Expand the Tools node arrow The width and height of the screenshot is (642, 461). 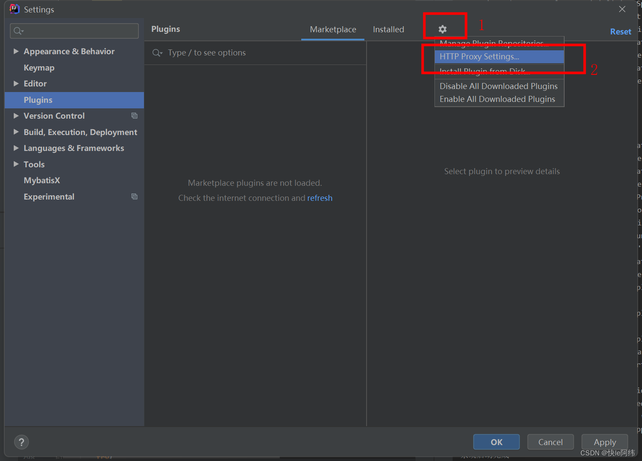pos(16,164)
